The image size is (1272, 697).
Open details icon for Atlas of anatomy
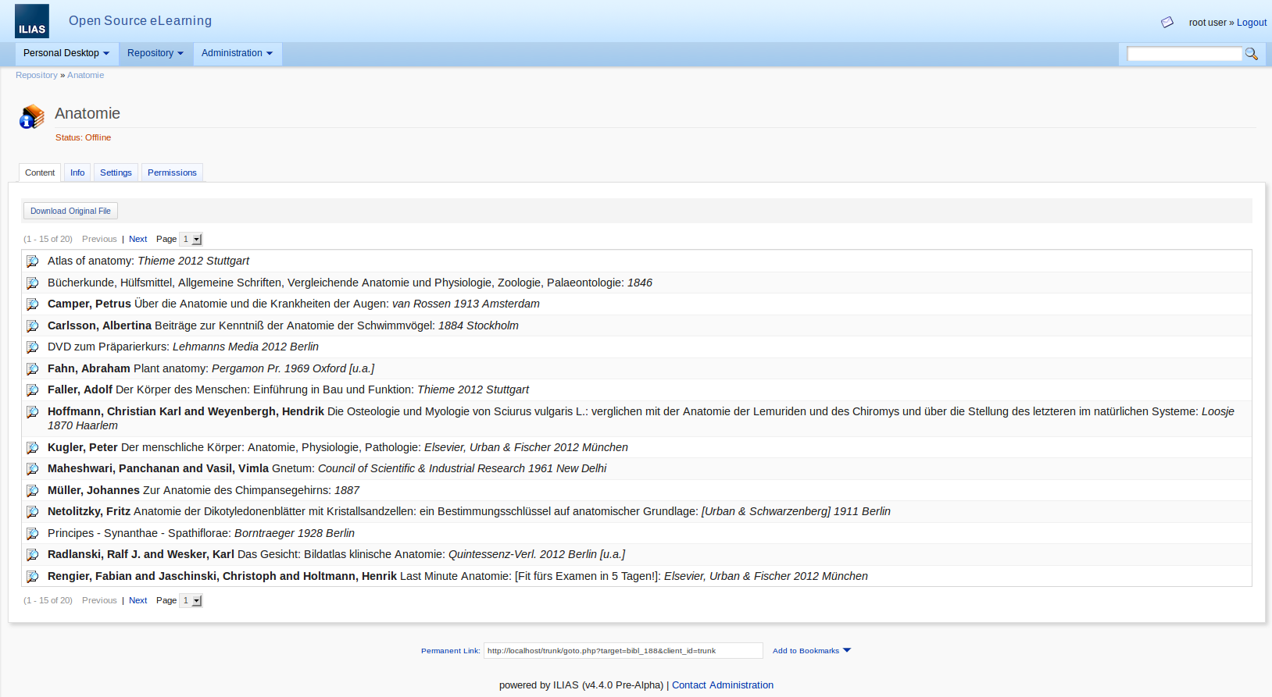(32, 261)
